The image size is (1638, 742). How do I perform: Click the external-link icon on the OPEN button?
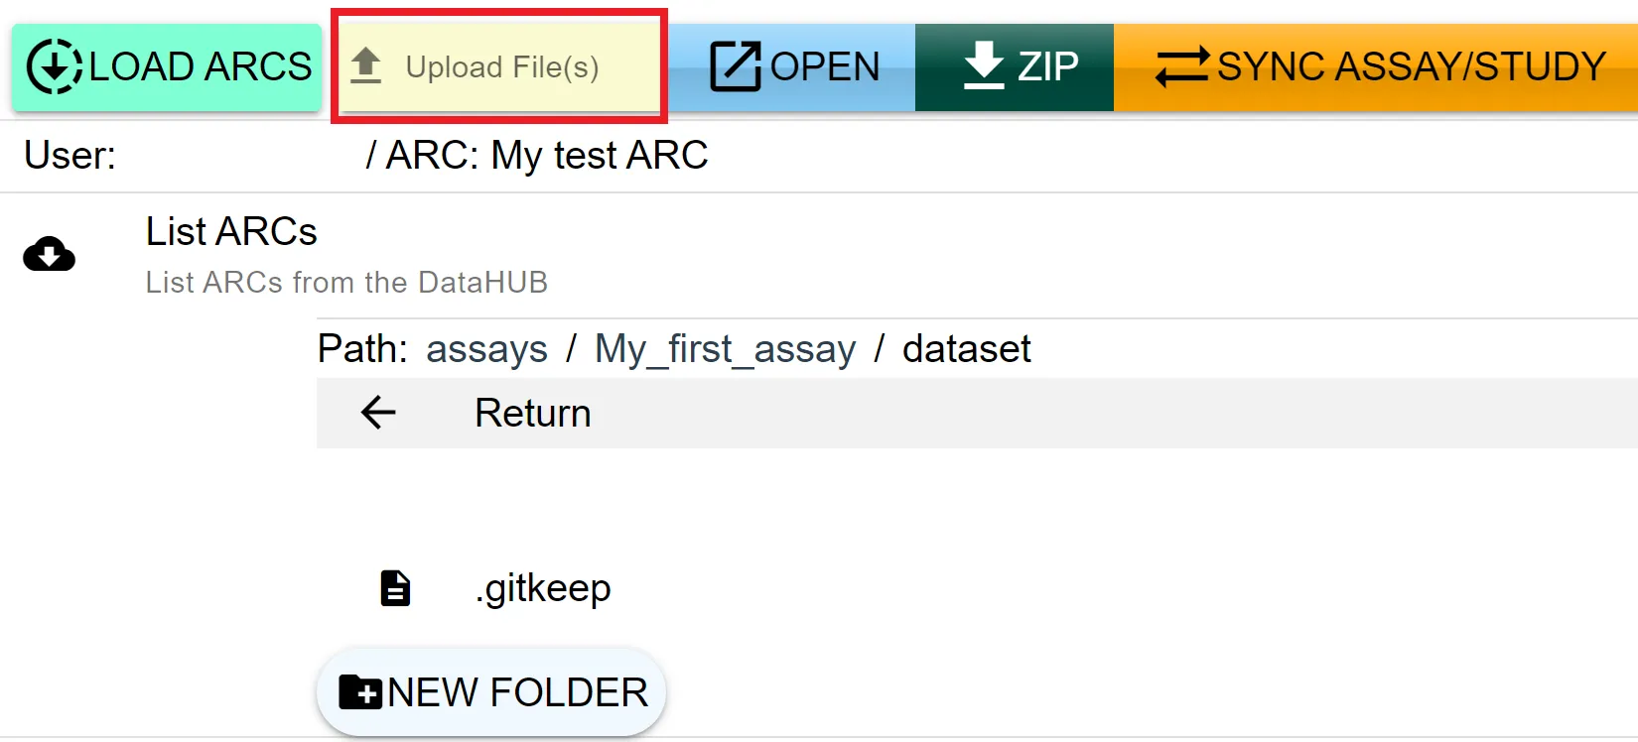tap(735, 66)
